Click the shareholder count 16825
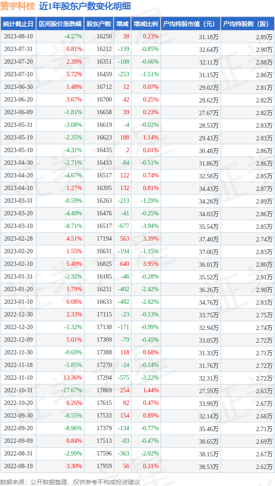The height and width of the screenshot is (486, 275). pyautogui.click(x=104, y=264)
